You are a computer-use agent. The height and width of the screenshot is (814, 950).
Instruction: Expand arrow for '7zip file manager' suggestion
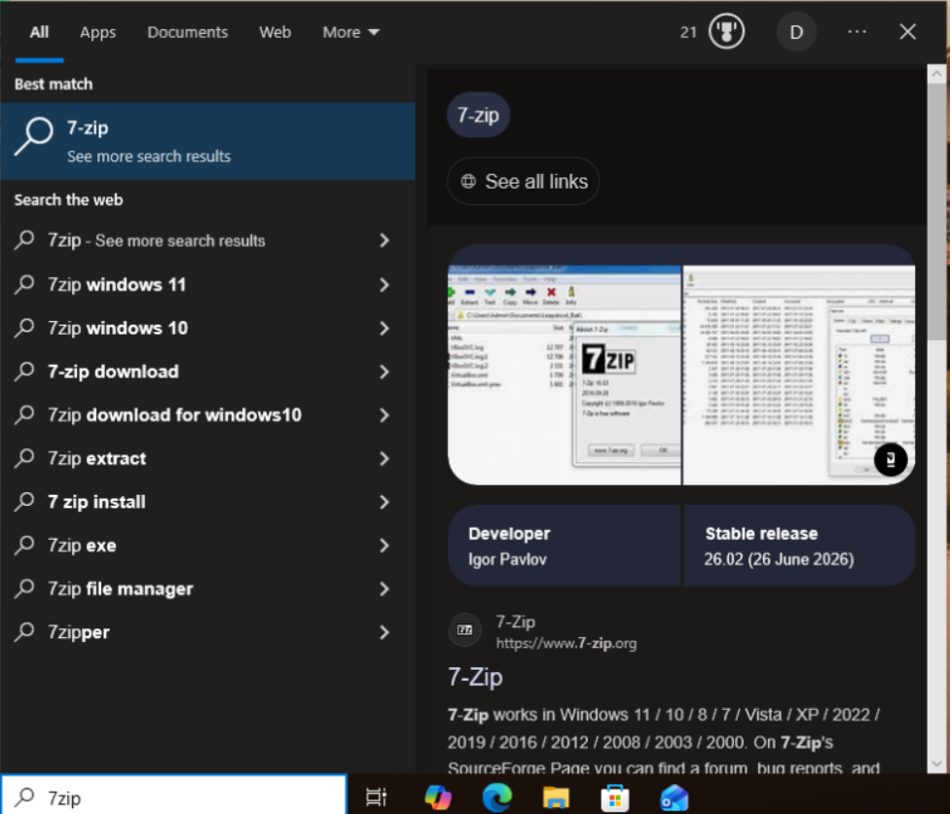pos(384,589)
